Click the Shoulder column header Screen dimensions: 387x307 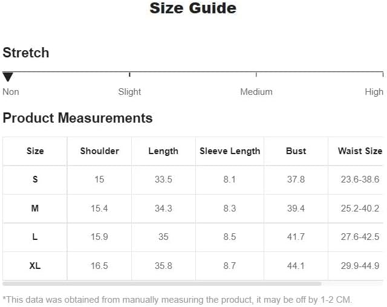(x=99, y=151)
